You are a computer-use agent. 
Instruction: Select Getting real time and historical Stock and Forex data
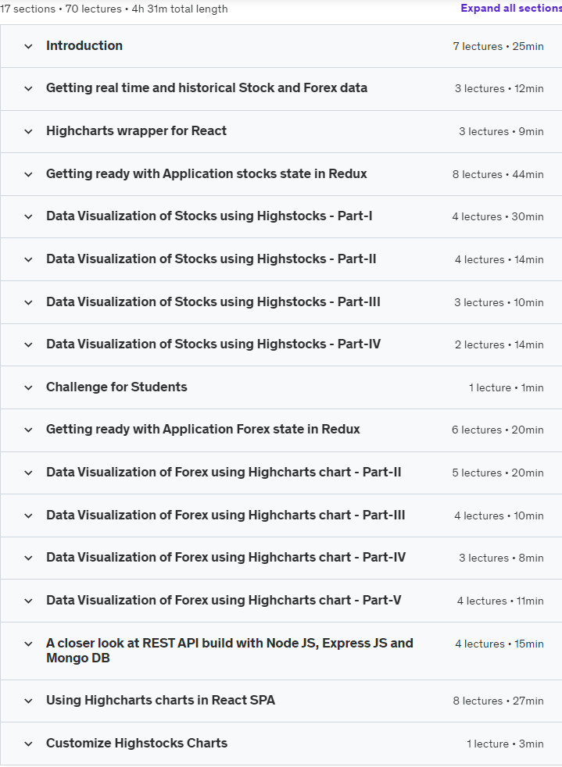click(206, 88)
